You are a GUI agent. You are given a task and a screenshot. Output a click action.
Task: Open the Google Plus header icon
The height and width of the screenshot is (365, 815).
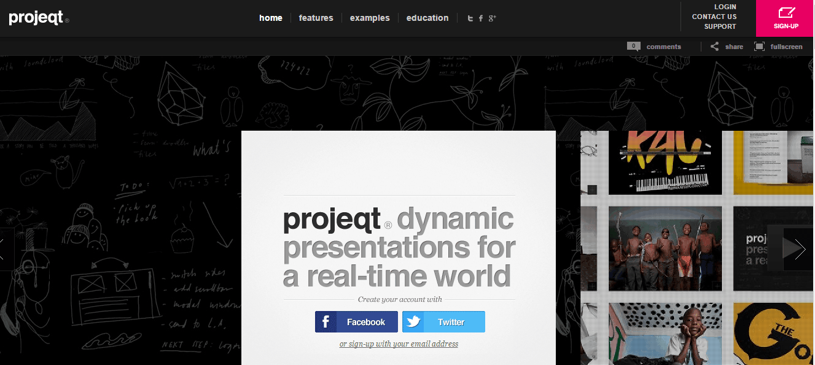[x=492, y=18]
